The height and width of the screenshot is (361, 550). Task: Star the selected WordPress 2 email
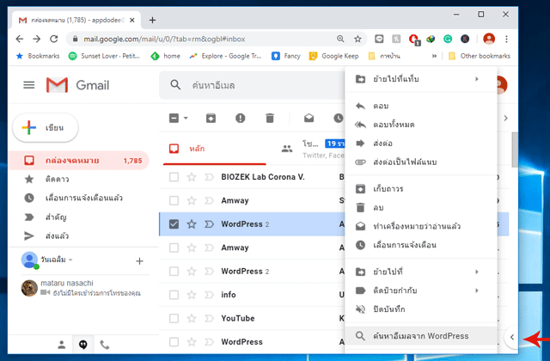coord(192,223)
